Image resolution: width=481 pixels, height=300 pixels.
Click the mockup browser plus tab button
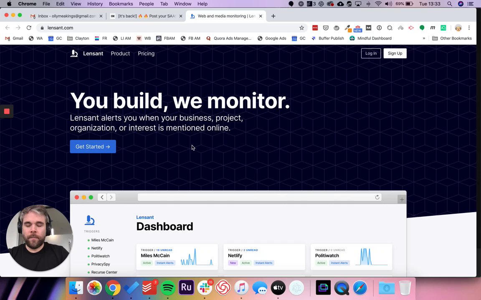pos(402,200)
